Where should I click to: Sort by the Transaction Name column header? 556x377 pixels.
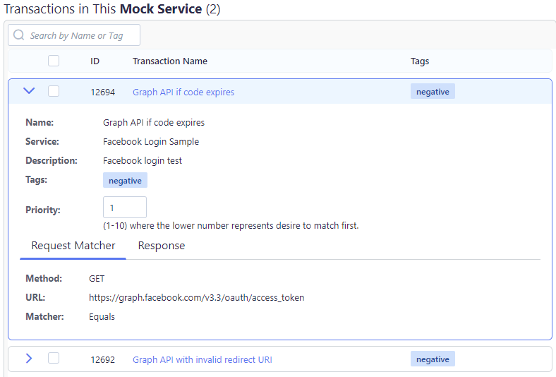click(x=170, y=61)
